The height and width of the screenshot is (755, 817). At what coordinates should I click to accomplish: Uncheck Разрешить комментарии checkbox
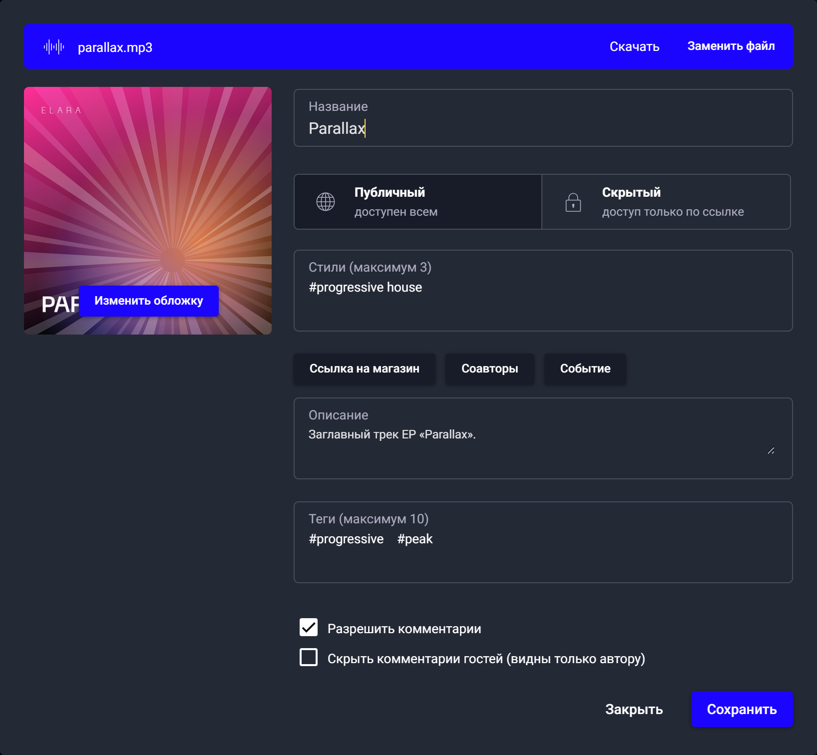click(x=309, y=627)
